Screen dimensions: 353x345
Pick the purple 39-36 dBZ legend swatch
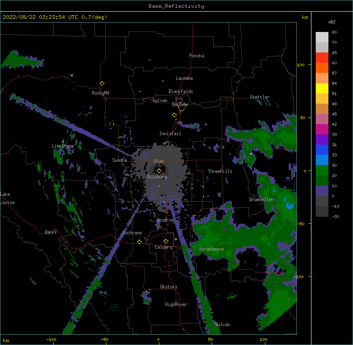(x=322, y=139)
